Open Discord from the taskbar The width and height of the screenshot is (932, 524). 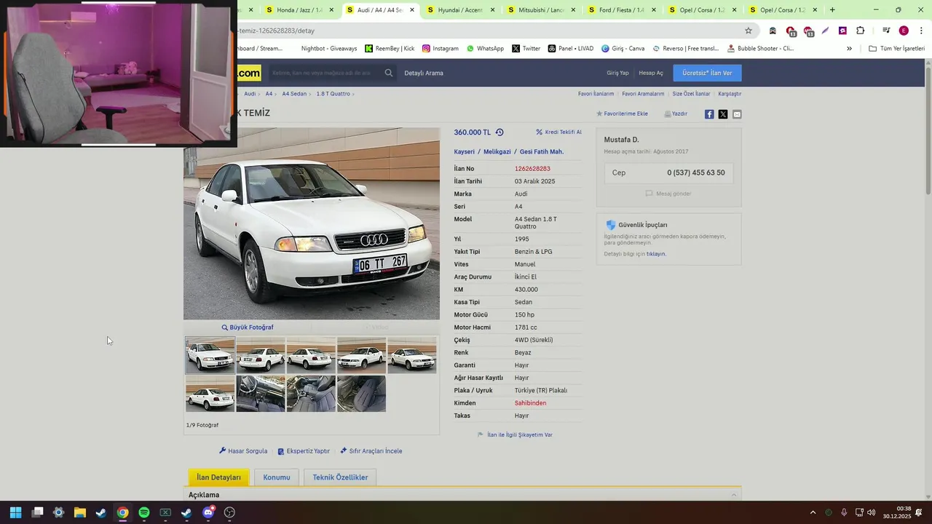208,512
